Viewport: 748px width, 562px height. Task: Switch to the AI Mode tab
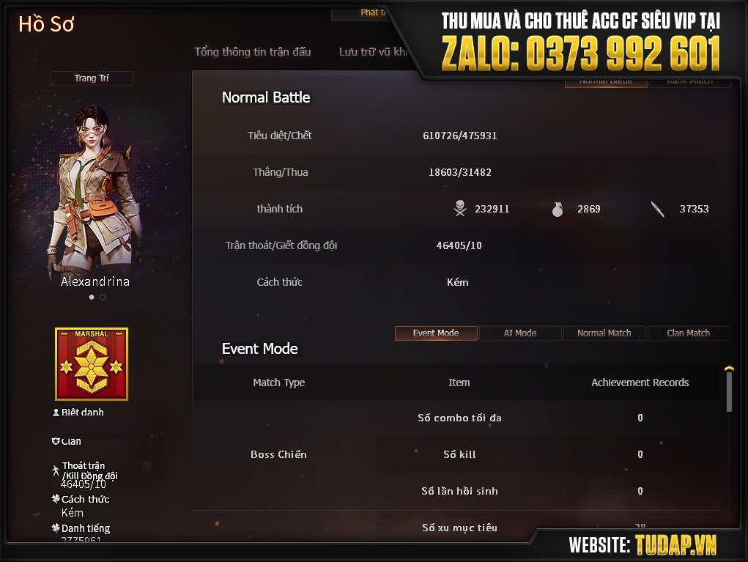tap(520, 333)
